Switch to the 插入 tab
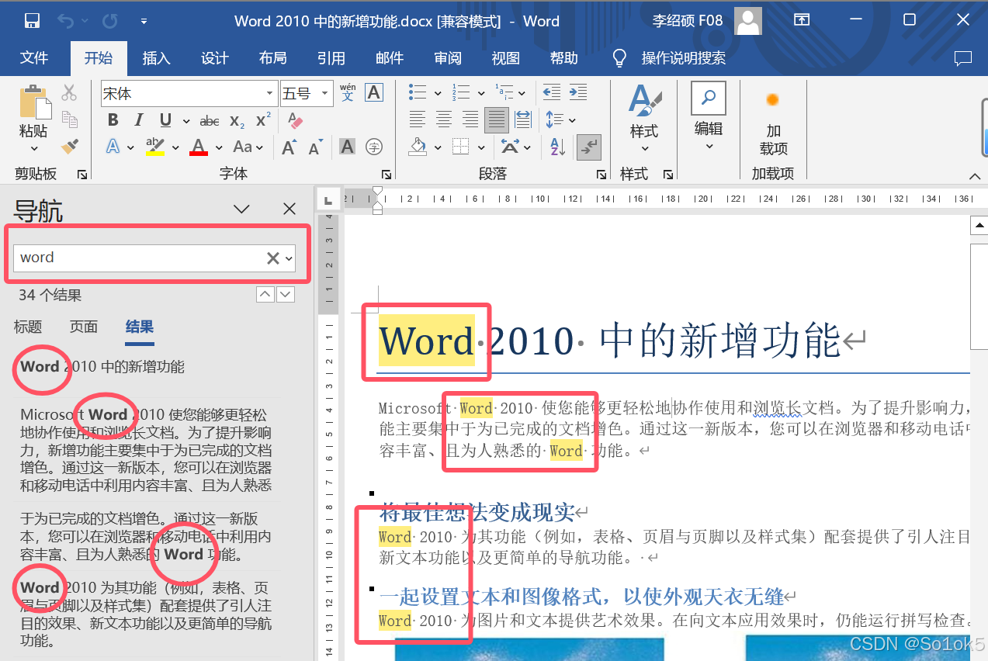Image resolution: width=988 pixels, height=661 pixels. pyautogui.click(x=156, y=58)
